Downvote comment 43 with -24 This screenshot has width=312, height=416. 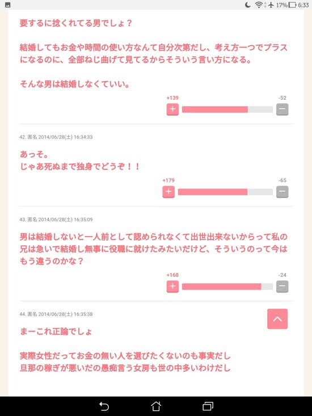point(283,287)
